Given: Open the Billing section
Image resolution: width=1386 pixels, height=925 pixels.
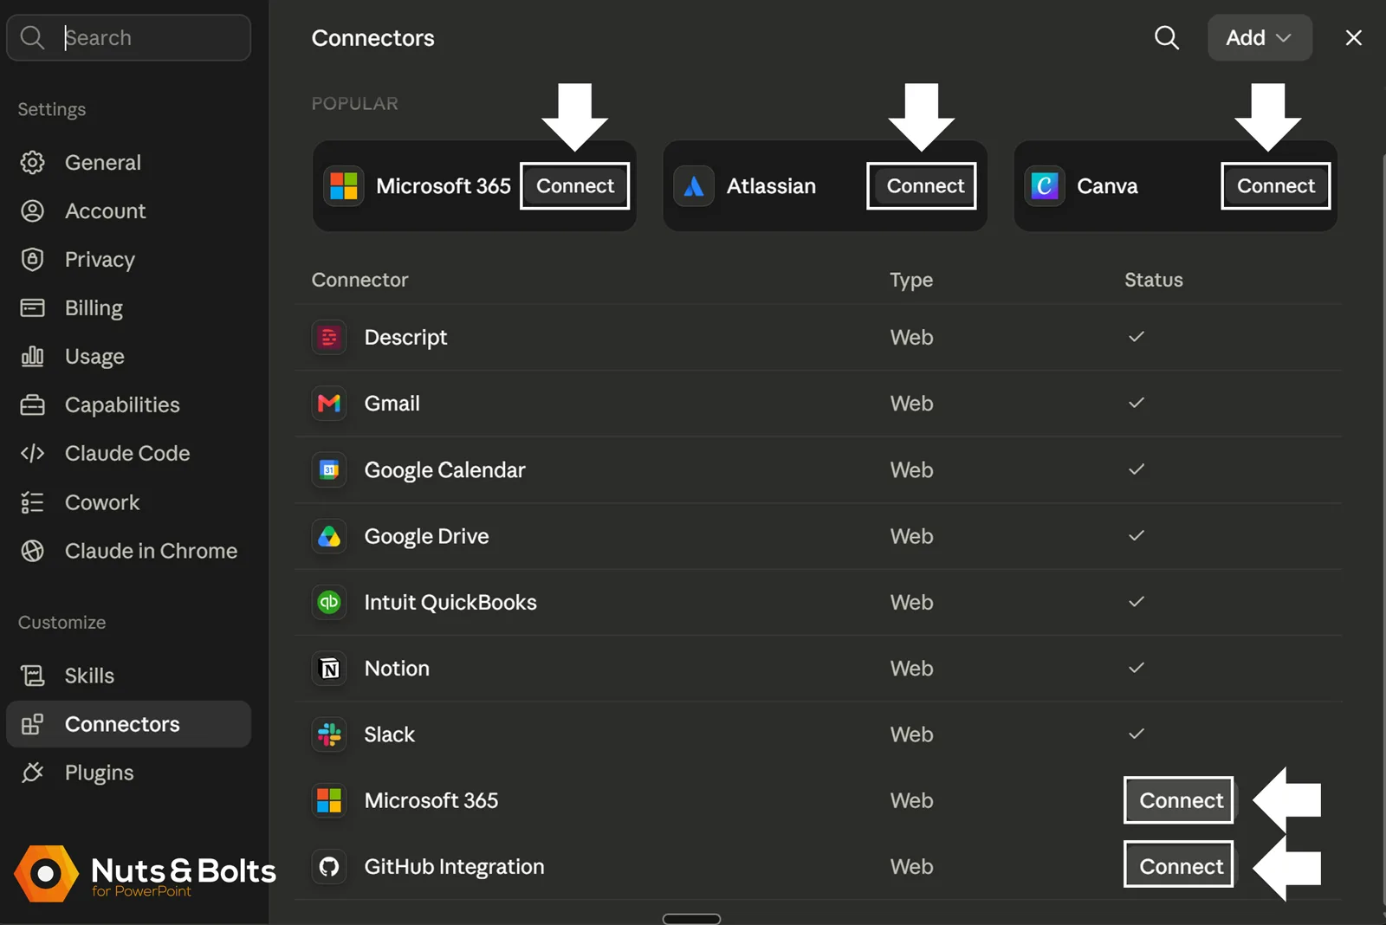Looking at the screenshot, I should point(94,307).
